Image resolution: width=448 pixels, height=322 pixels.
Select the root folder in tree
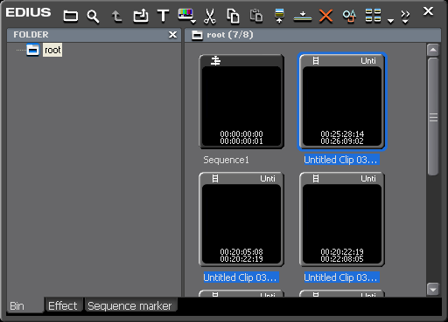[52, 50]
